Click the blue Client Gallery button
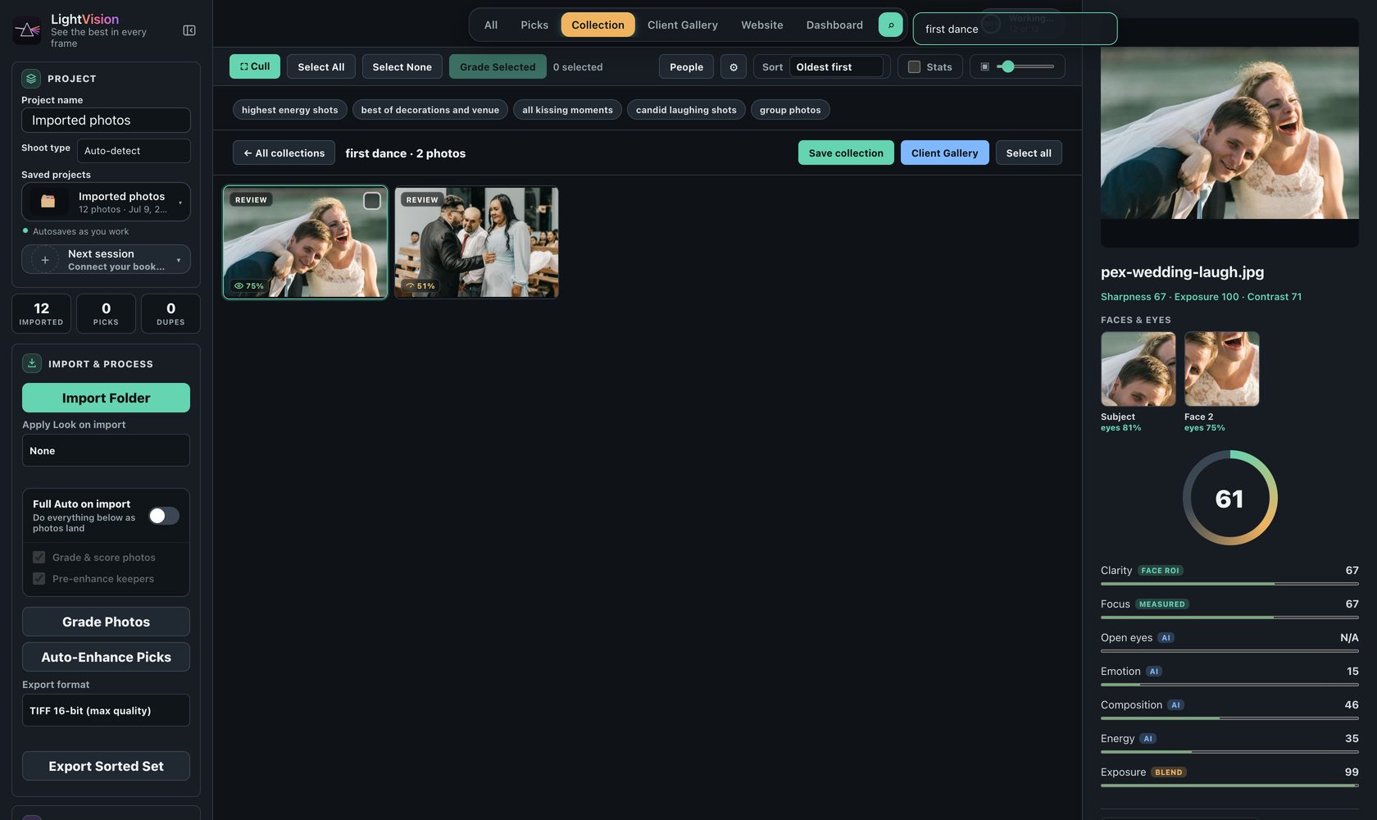 [x=944, y=153]
